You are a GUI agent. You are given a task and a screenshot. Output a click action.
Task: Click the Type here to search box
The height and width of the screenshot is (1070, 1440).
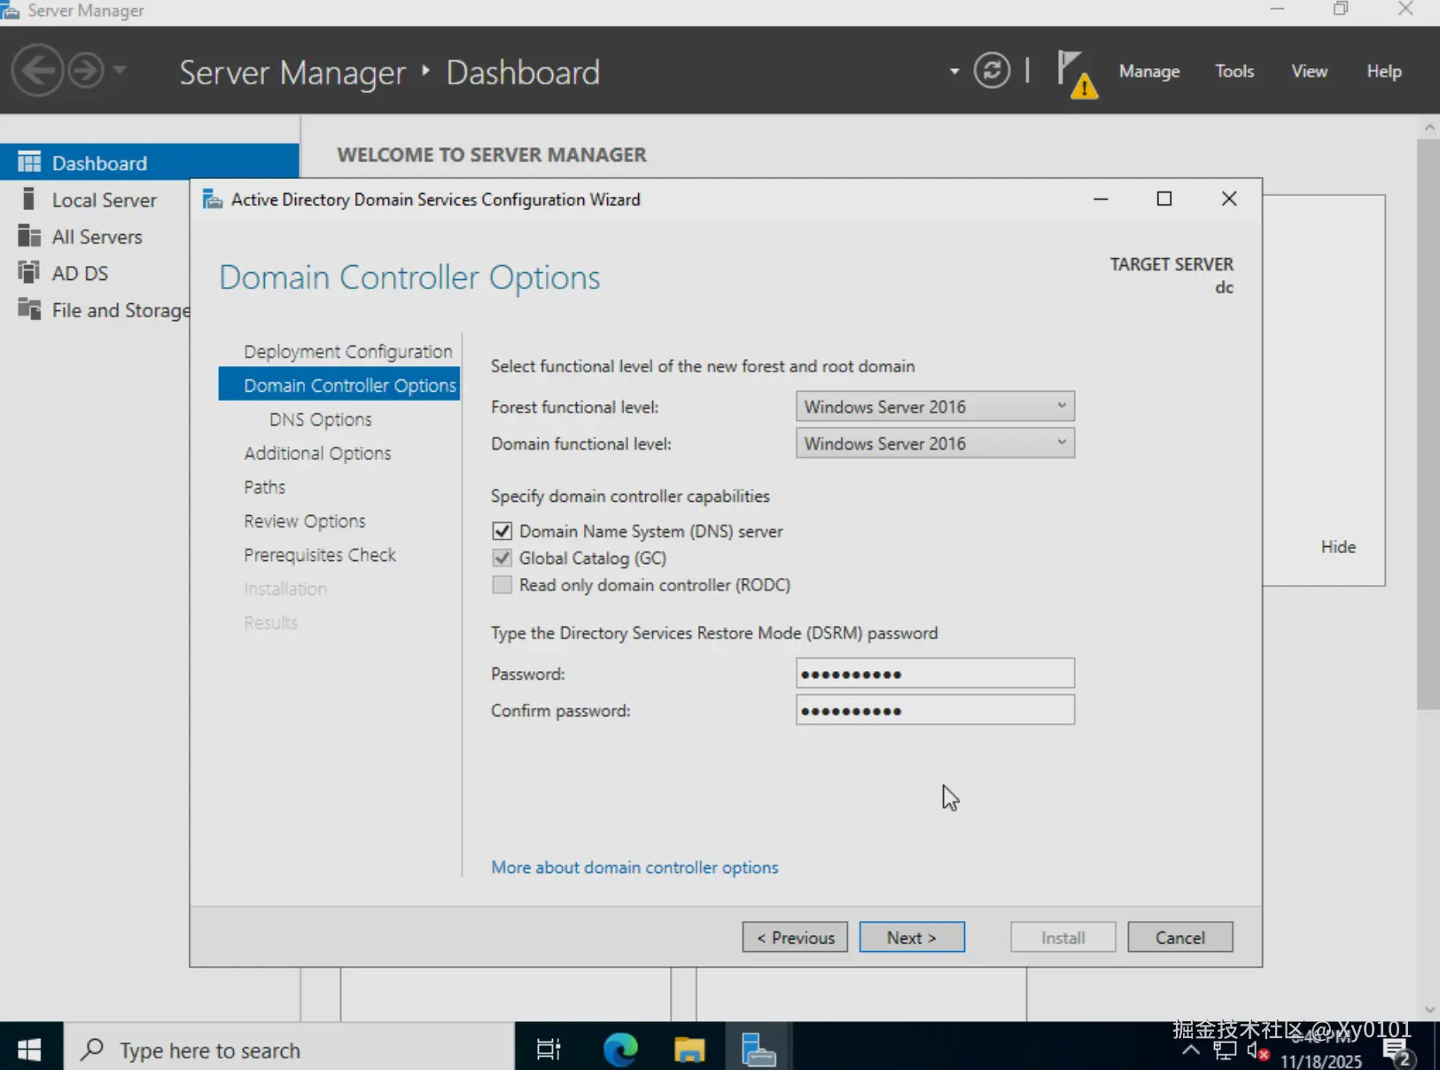point(289,1050)
